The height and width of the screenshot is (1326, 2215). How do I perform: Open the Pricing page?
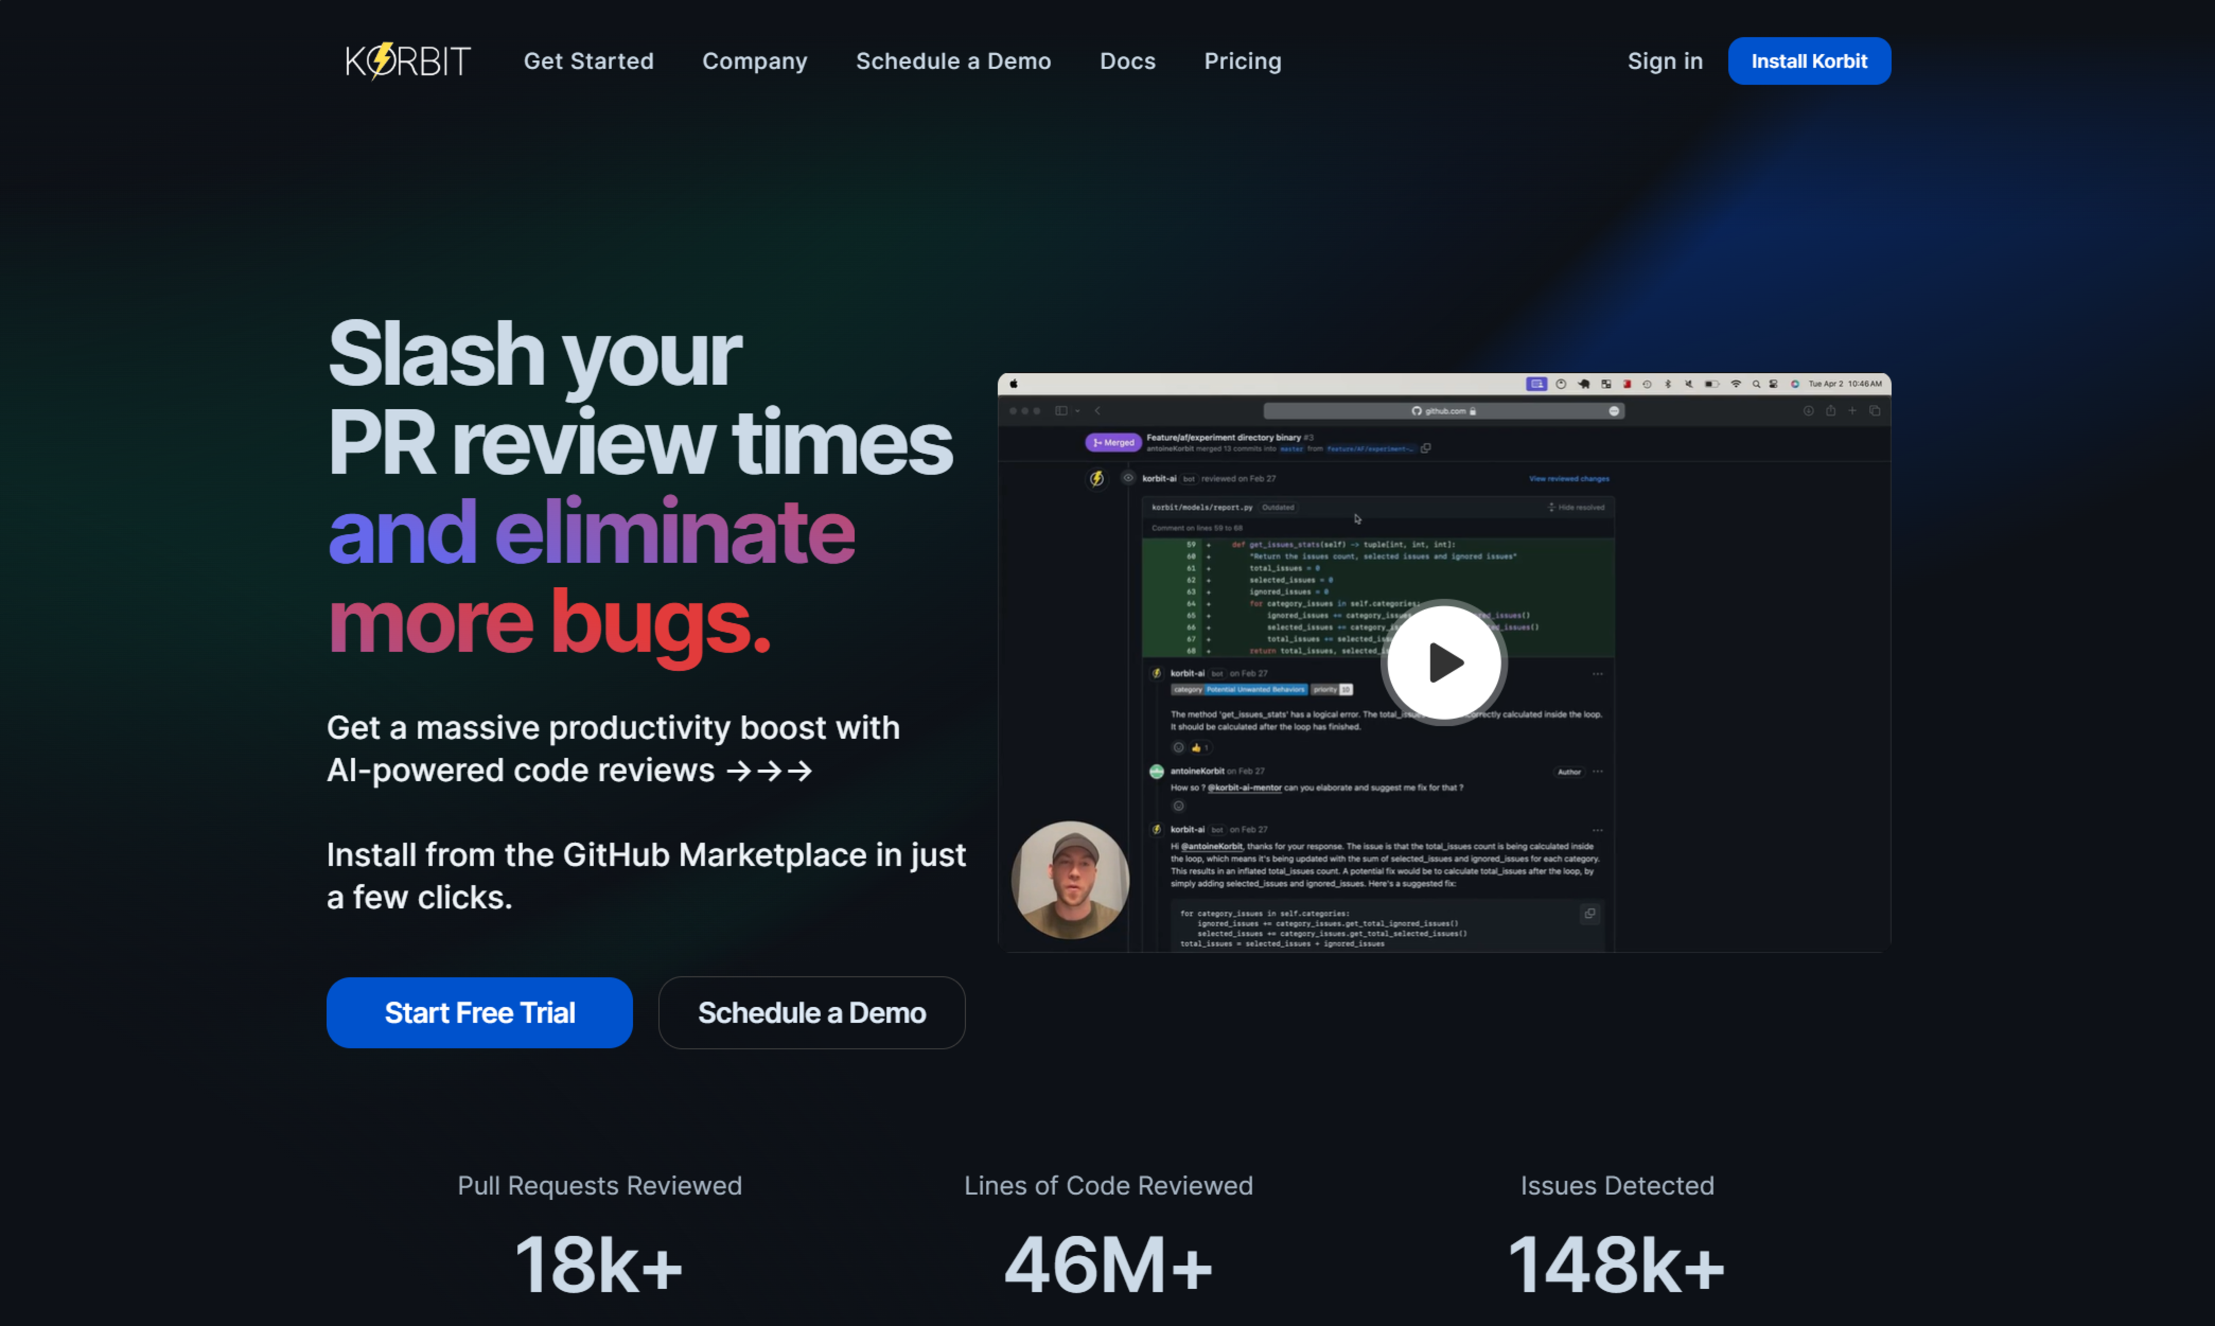point(1241,61)
